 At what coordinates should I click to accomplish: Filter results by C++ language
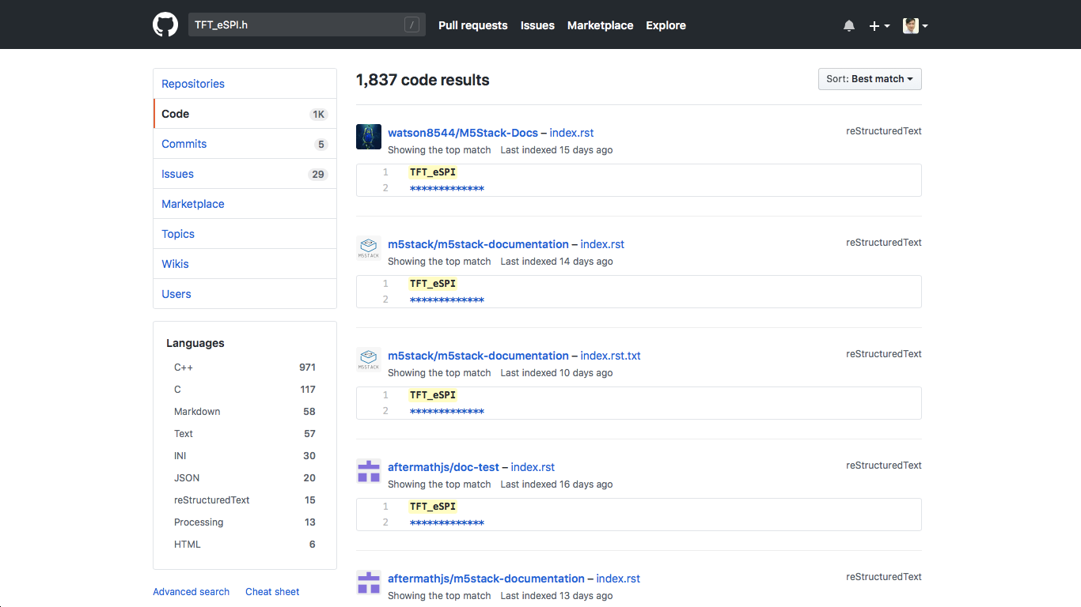coord(184,368)
